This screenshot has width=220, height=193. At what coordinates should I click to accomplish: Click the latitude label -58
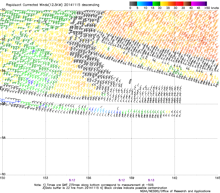point(3,138)
